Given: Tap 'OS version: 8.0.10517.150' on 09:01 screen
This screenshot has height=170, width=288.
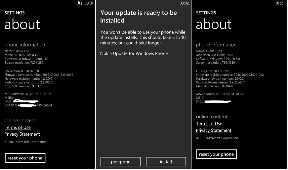Looking at the screenshot, I should tap(22, 71).
